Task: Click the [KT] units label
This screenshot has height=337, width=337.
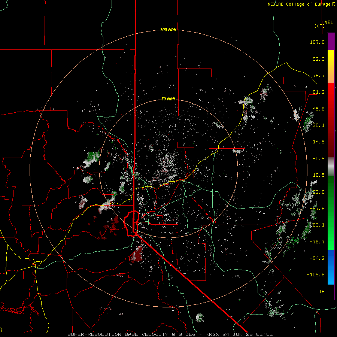Action: pos(320,26)
